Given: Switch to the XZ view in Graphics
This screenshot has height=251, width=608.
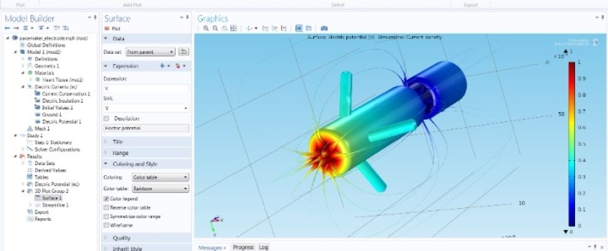Looking at the screenshot, I should [284, 29].
